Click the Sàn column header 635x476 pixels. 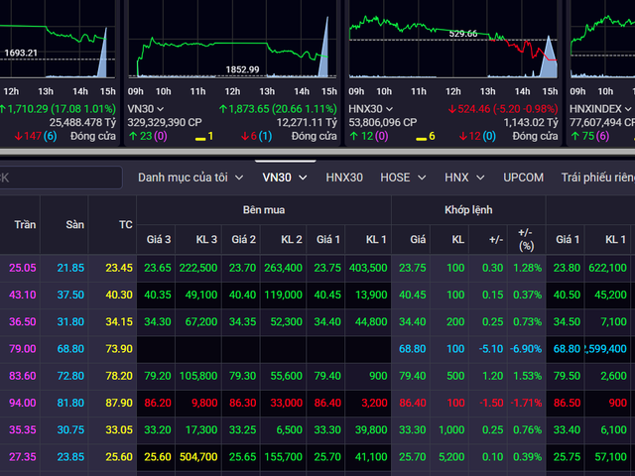(x=73, y=225)
